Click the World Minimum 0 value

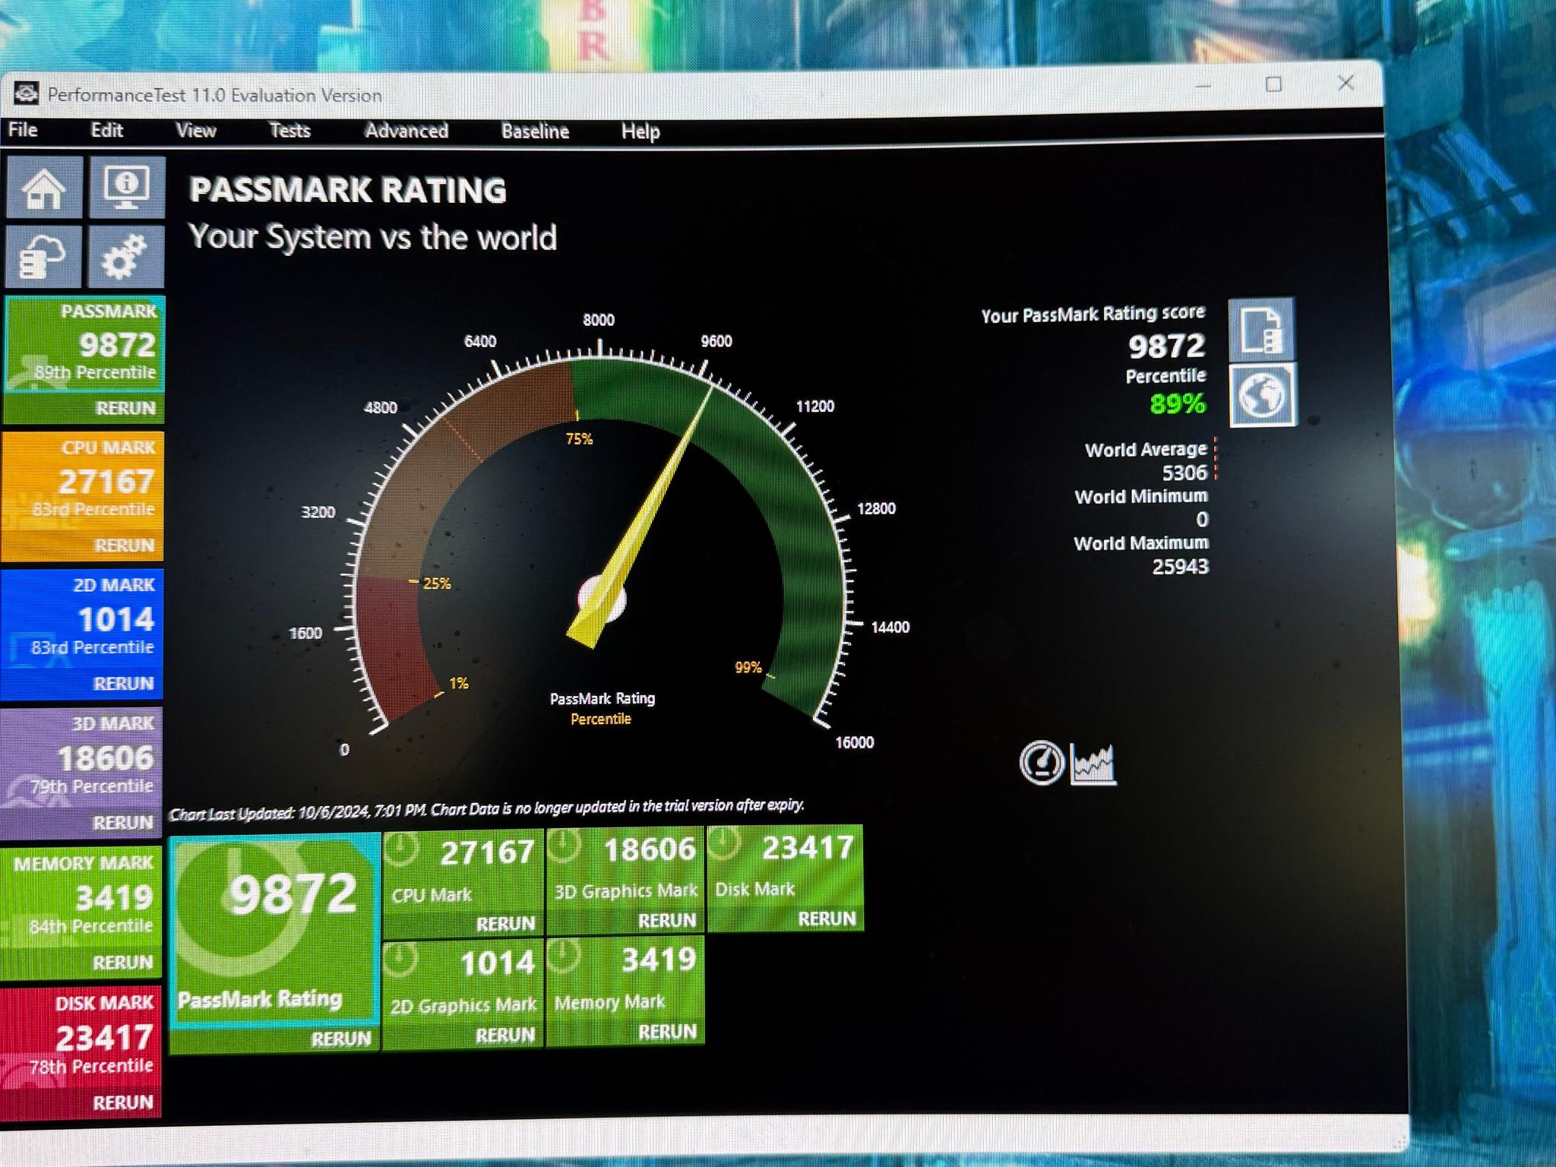click(1202, 520)
